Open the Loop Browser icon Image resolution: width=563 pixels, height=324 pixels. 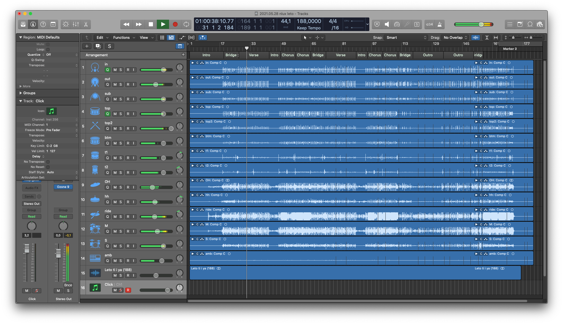pos(530,24)
